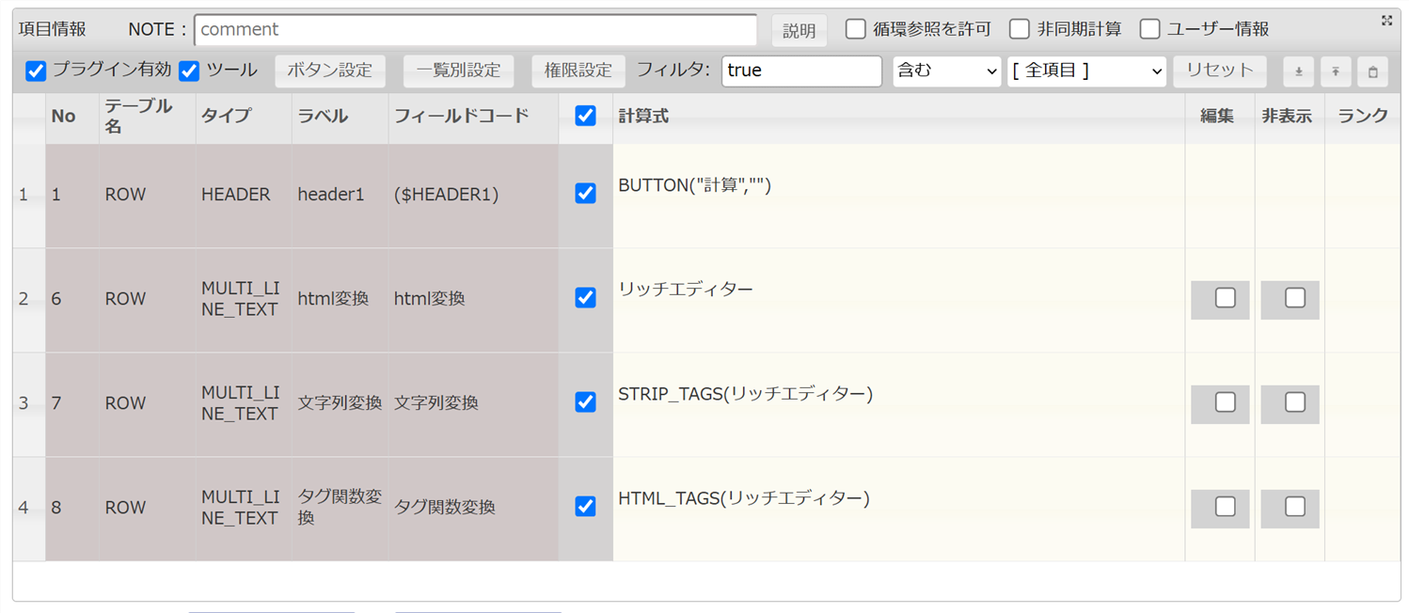Check 非表示 box for 文字列変換 row
This screenshot has height=613, width=1409.
point(1295,402)
